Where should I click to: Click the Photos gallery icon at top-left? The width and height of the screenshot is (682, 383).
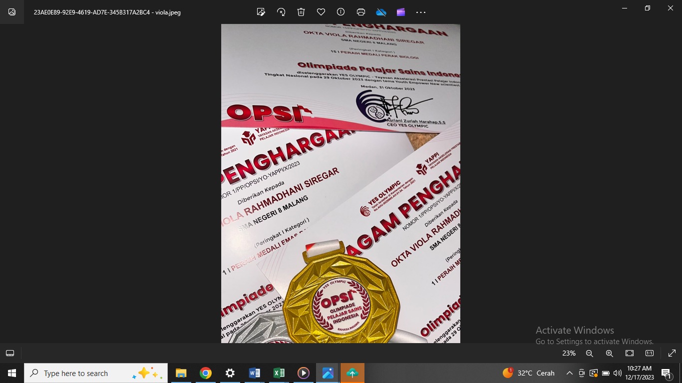pyautogui.click(x=12, y=12)
